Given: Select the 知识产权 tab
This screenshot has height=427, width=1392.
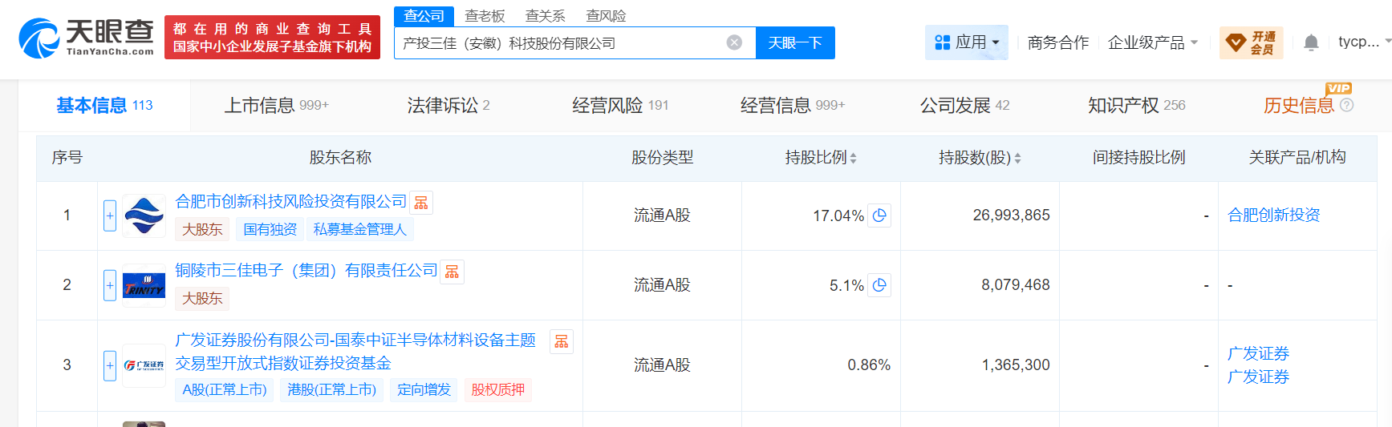Looking at the screenshot, I should coord(1136,105).
